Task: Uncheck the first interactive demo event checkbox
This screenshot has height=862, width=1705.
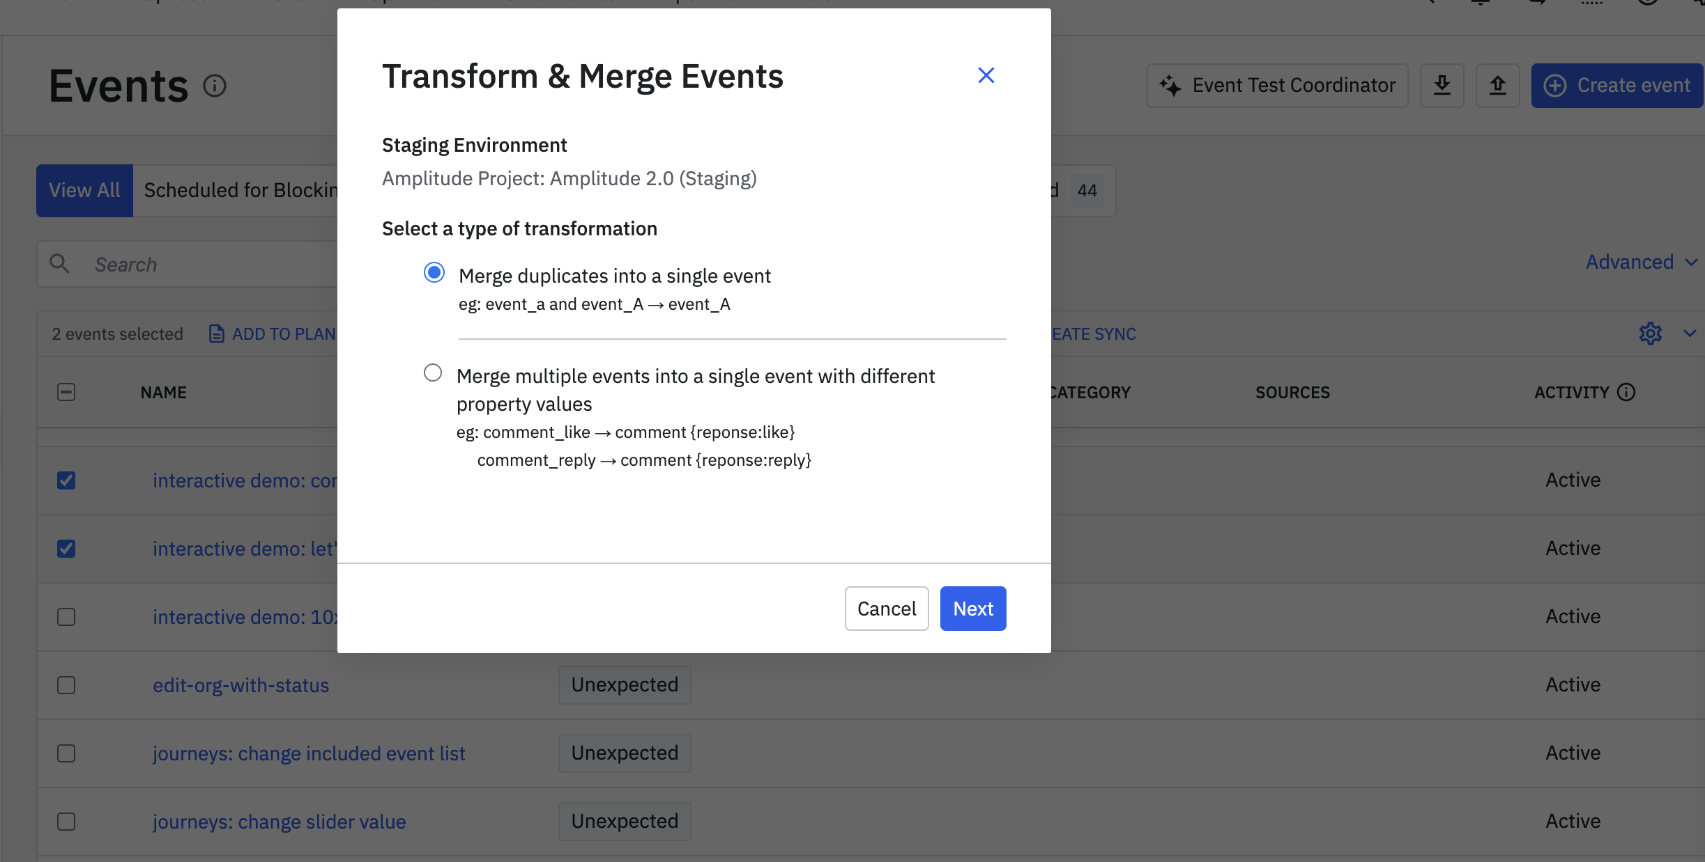Action: point(66,480)
